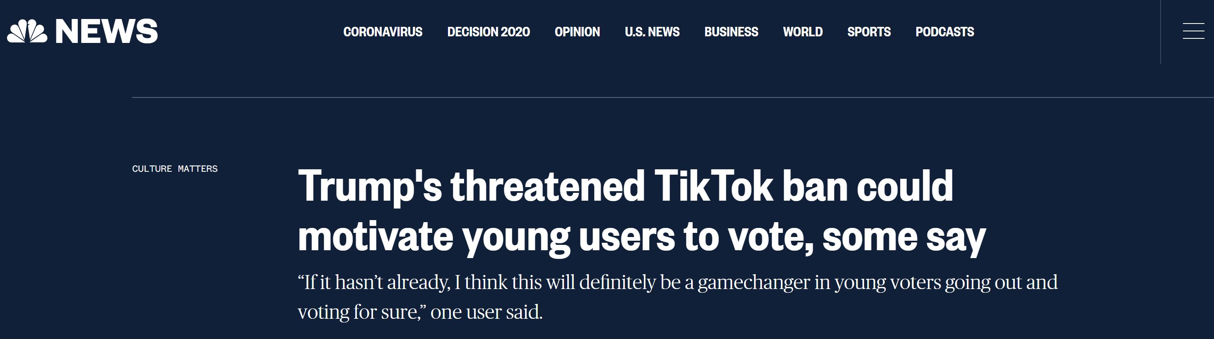Viewport: 1214px width, 339px height.
Task: Open the hamburger menu icon
Action: (1193, 31)
